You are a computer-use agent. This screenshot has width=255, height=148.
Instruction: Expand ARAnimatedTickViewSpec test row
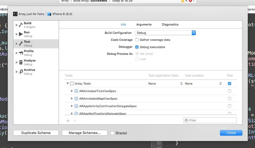tap(72, 91)
